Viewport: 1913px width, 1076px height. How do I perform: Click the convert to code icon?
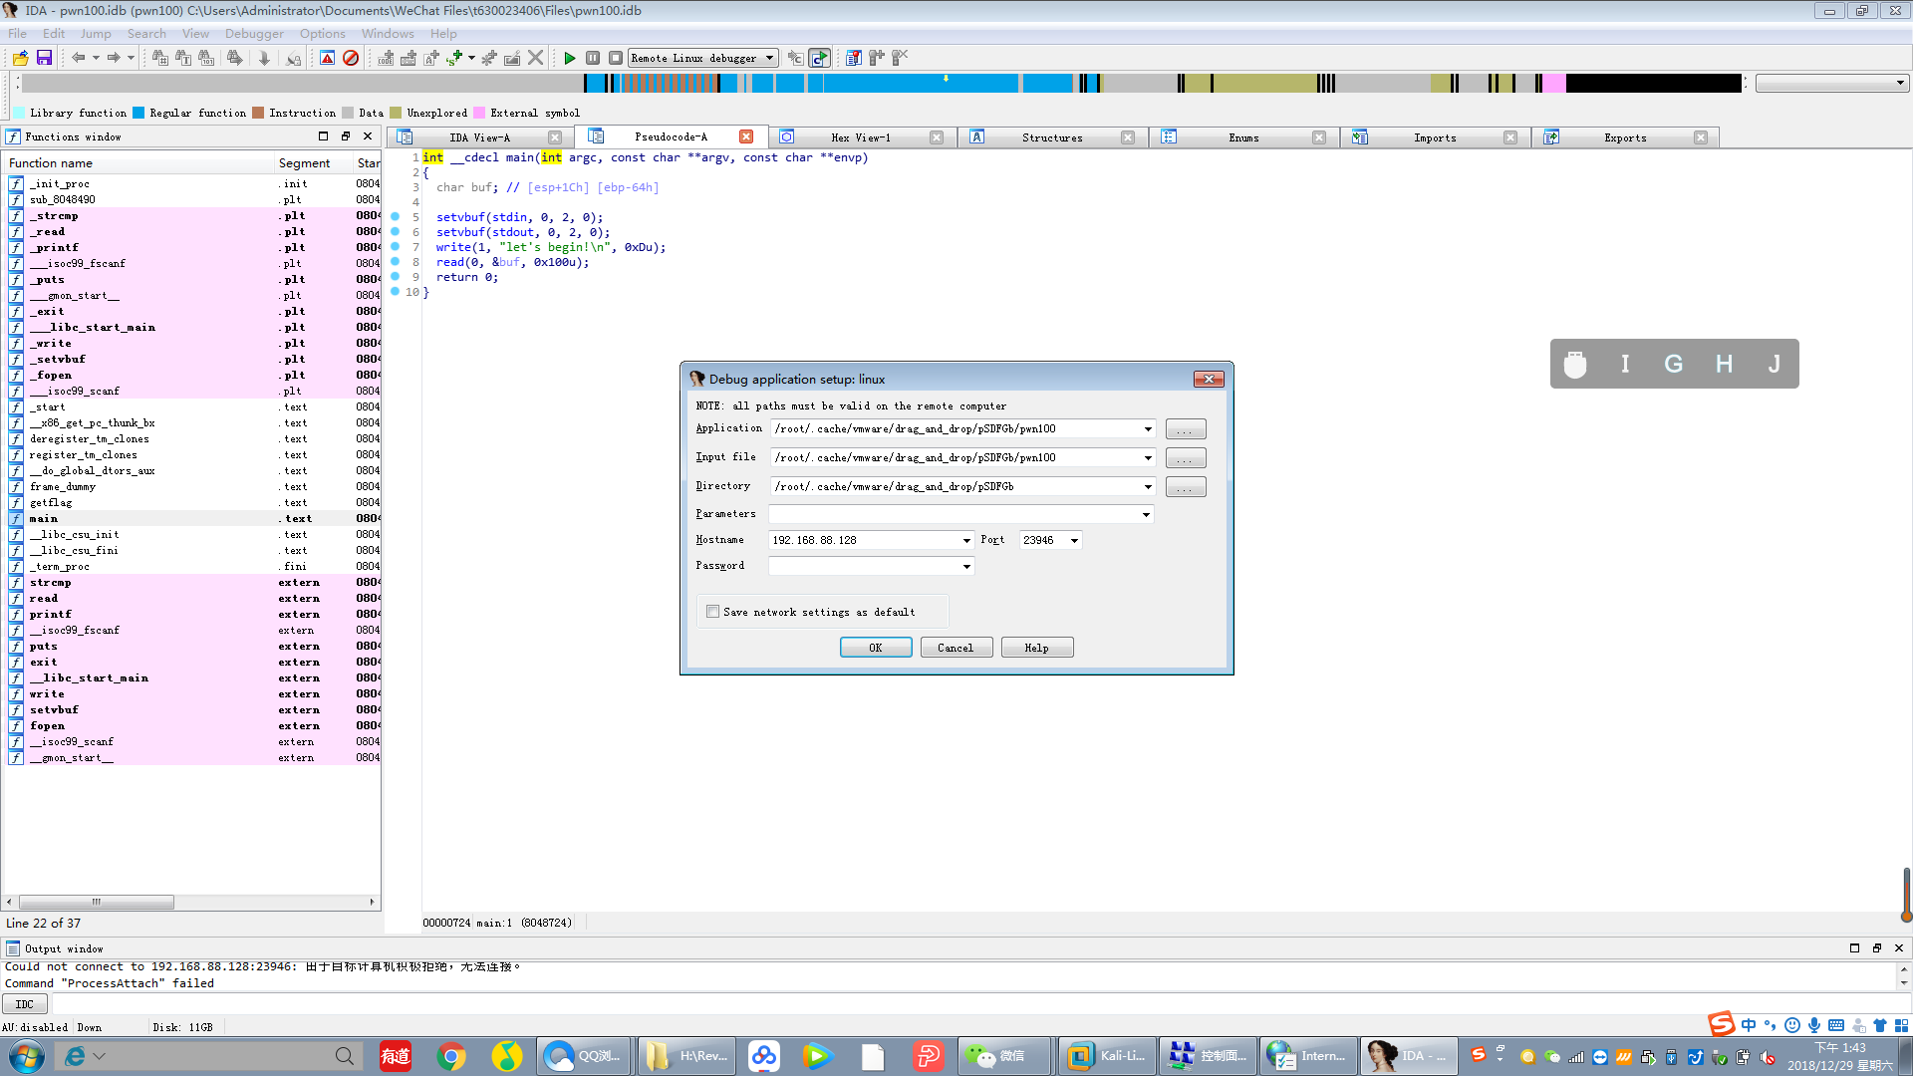(x=386, y=58)
